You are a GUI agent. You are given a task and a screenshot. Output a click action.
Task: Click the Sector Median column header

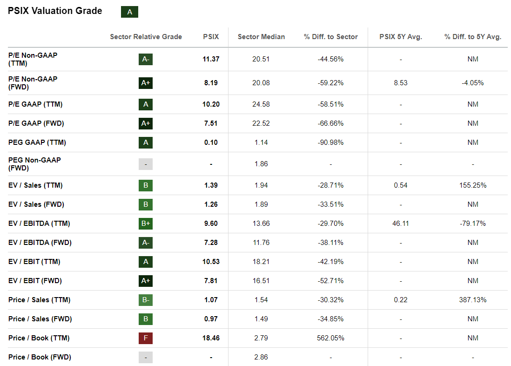pos(261,37)
